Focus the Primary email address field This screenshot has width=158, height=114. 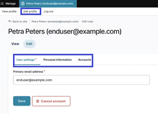point(81,80)
